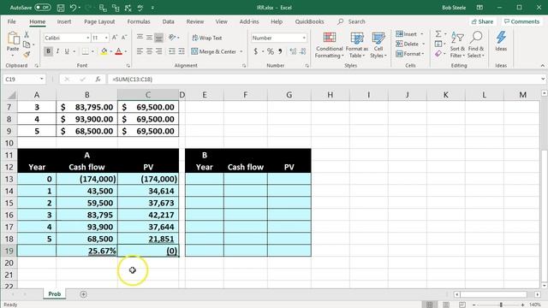Click Delete cells button
548x308 pixels.
[x=410, y=44]
